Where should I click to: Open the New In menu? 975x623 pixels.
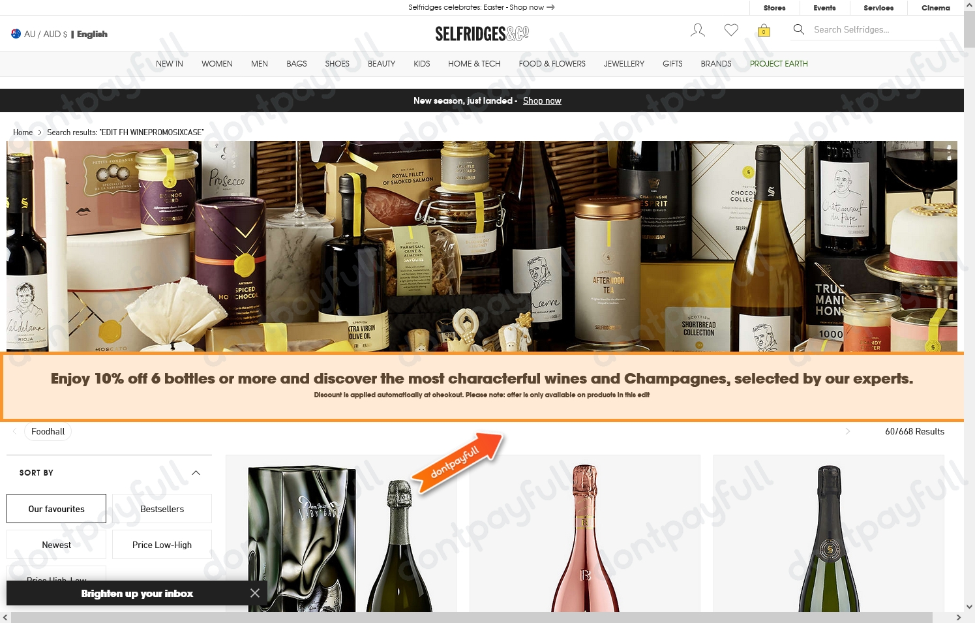coord(170,64)
